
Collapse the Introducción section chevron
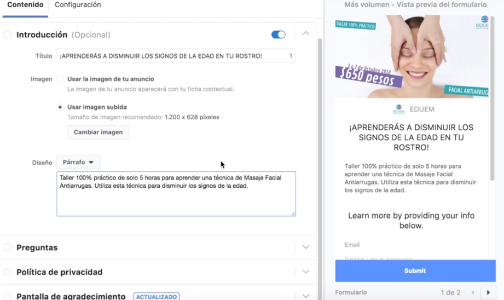(306, 33)
